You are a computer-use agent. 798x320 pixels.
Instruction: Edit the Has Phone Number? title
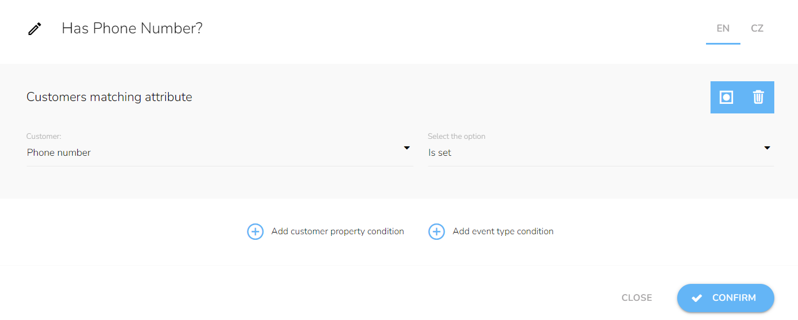(132, 28)
